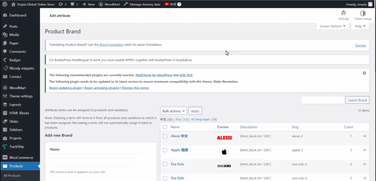Expand the Screen Options dropdown

click(x=332, y=26)
